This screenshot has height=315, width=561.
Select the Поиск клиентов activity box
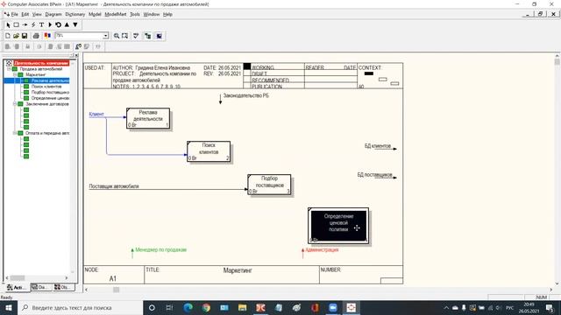pyautogui.click(x=209, y=151)
